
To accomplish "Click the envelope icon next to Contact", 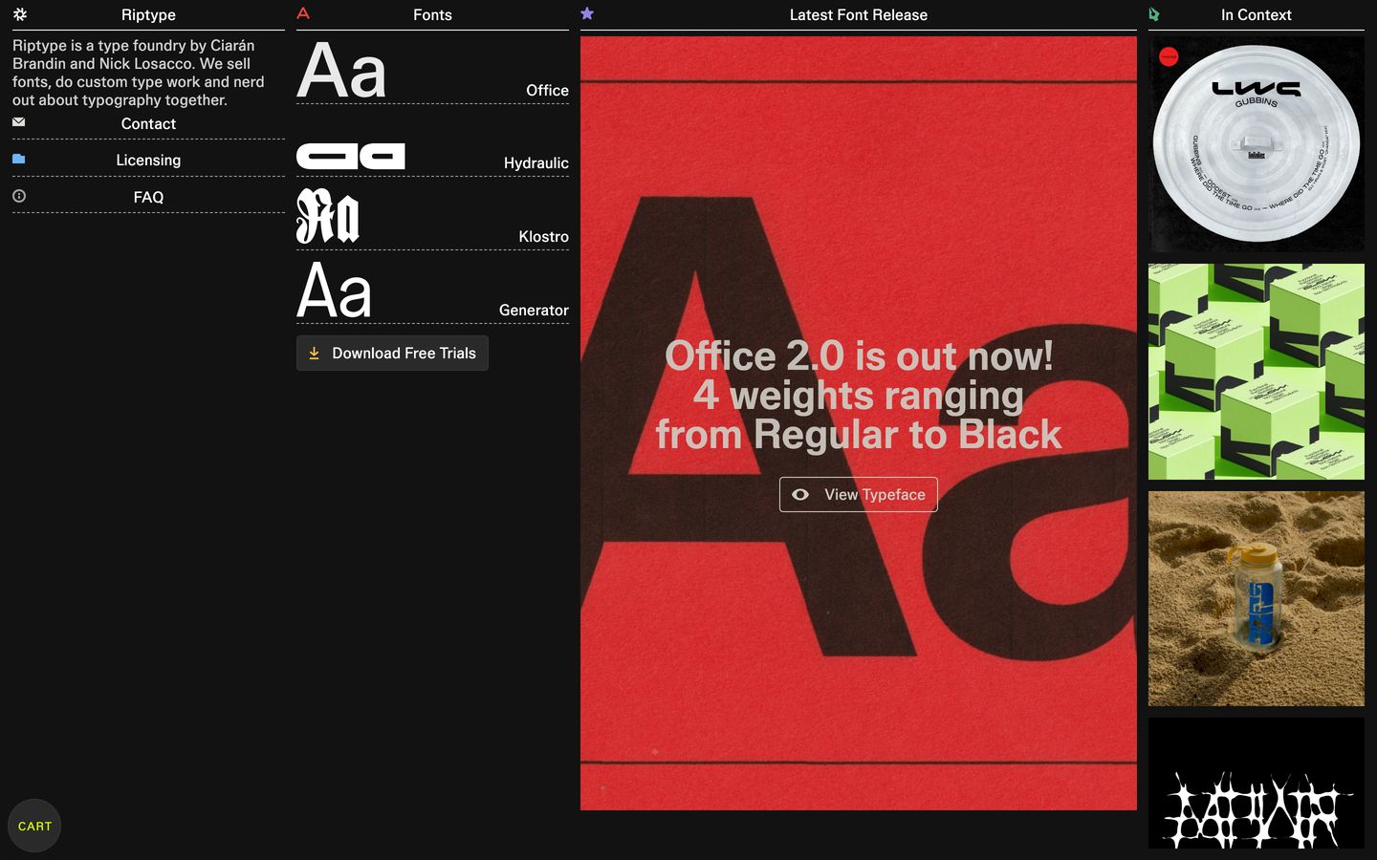I will pos(19,122).
